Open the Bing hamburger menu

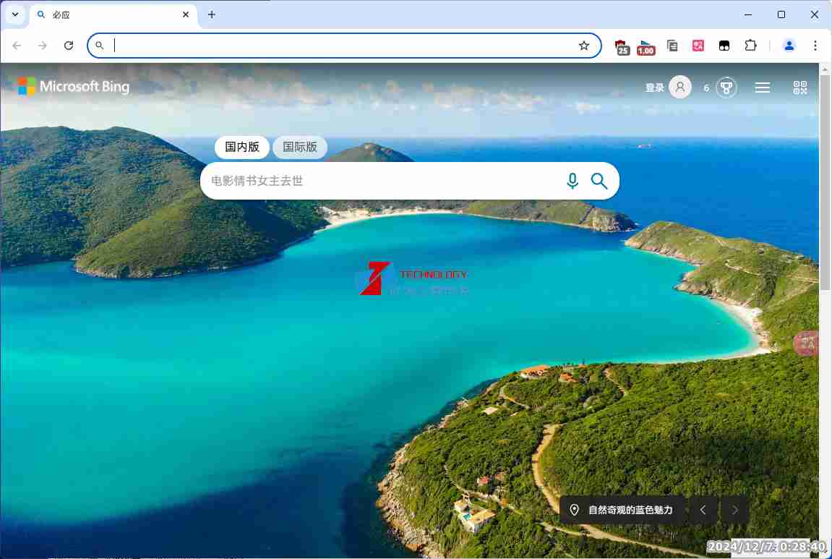762,88
